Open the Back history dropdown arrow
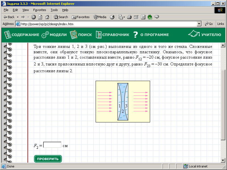 click(18, 17)
